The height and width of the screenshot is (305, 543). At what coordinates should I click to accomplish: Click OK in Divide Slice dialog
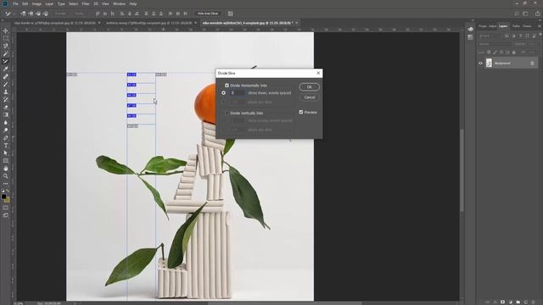coord(309,86)
